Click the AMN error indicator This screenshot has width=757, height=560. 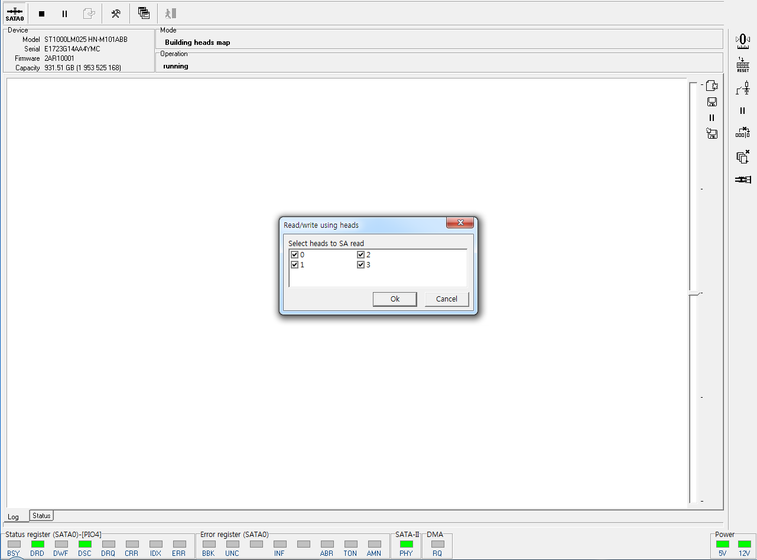coord(374,544)
